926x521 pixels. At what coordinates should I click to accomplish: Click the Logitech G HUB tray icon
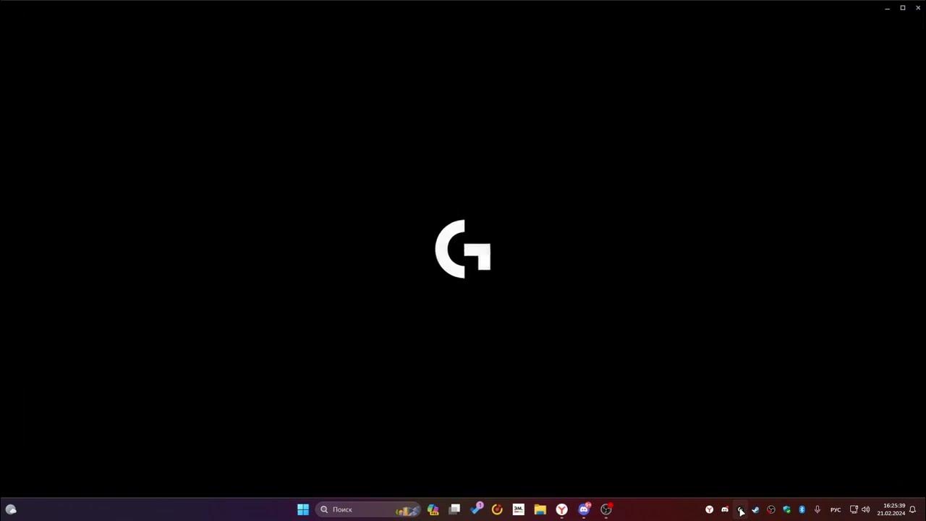[740, 509]
